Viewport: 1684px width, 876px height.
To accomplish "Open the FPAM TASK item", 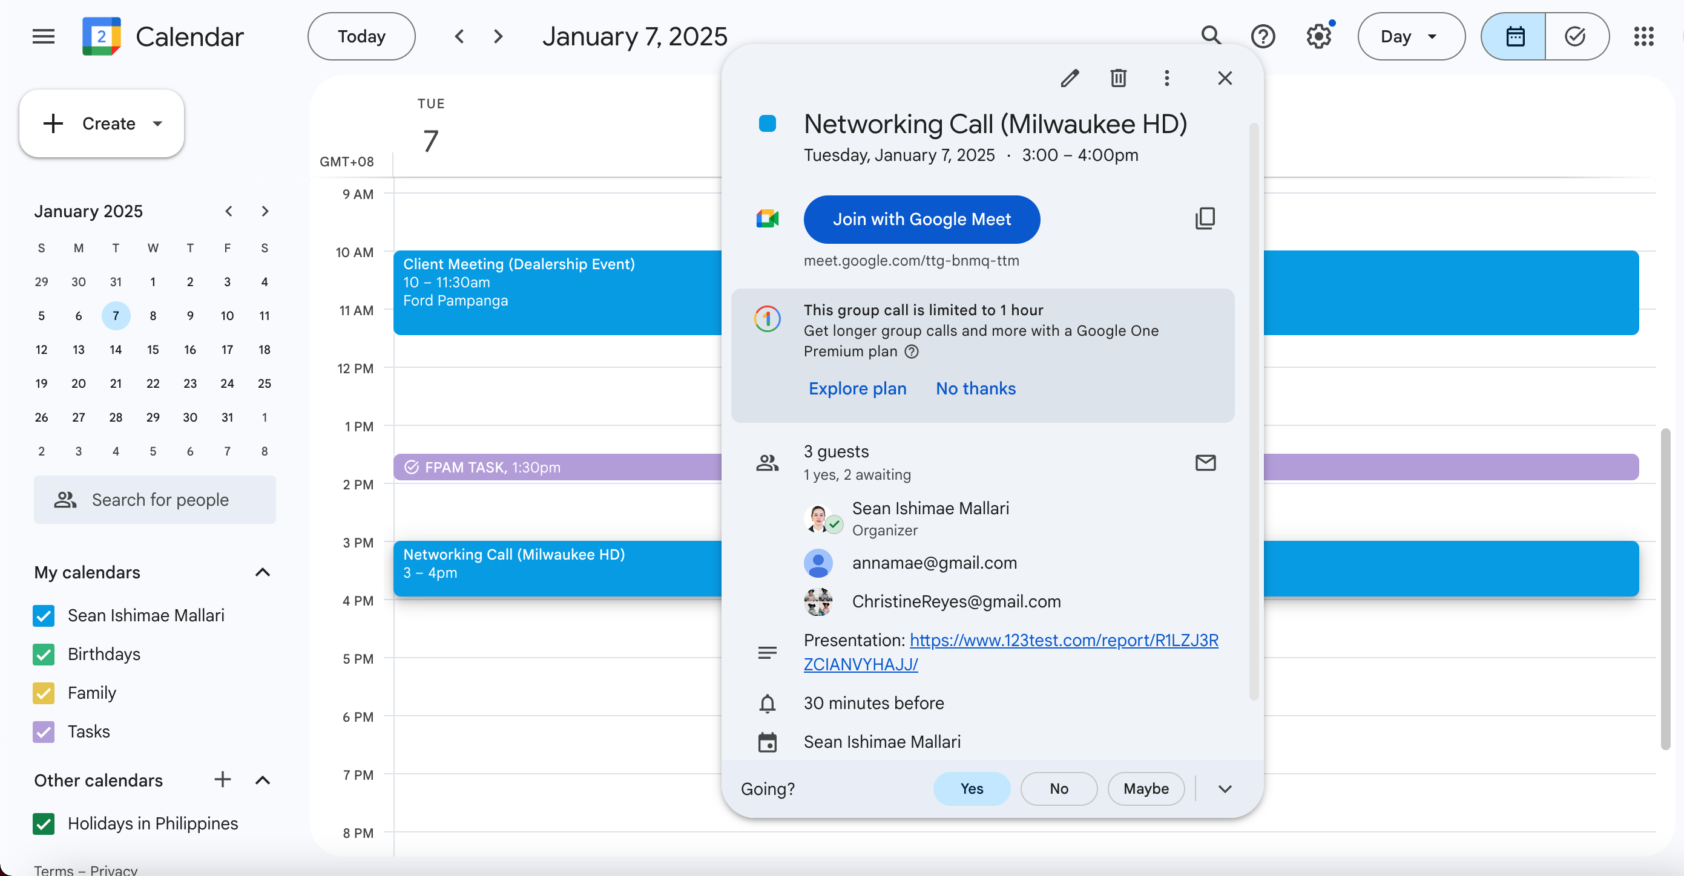I will click(557, 467).
